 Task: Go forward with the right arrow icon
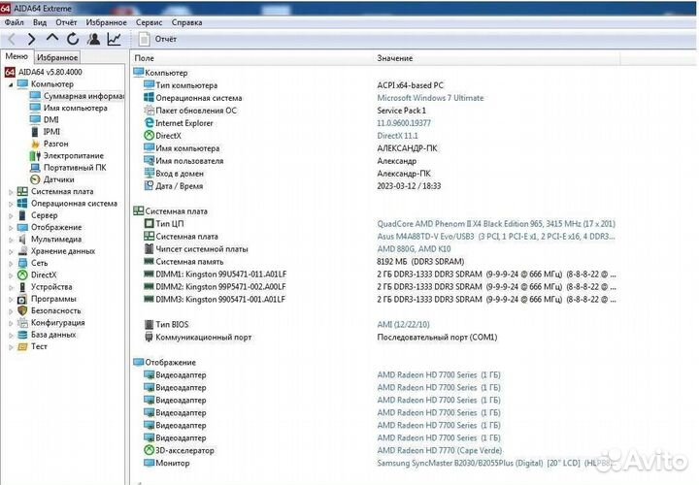[x=31, y=39]
